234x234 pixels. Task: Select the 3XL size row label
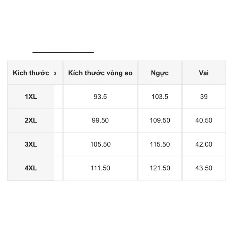coord(31,144)
